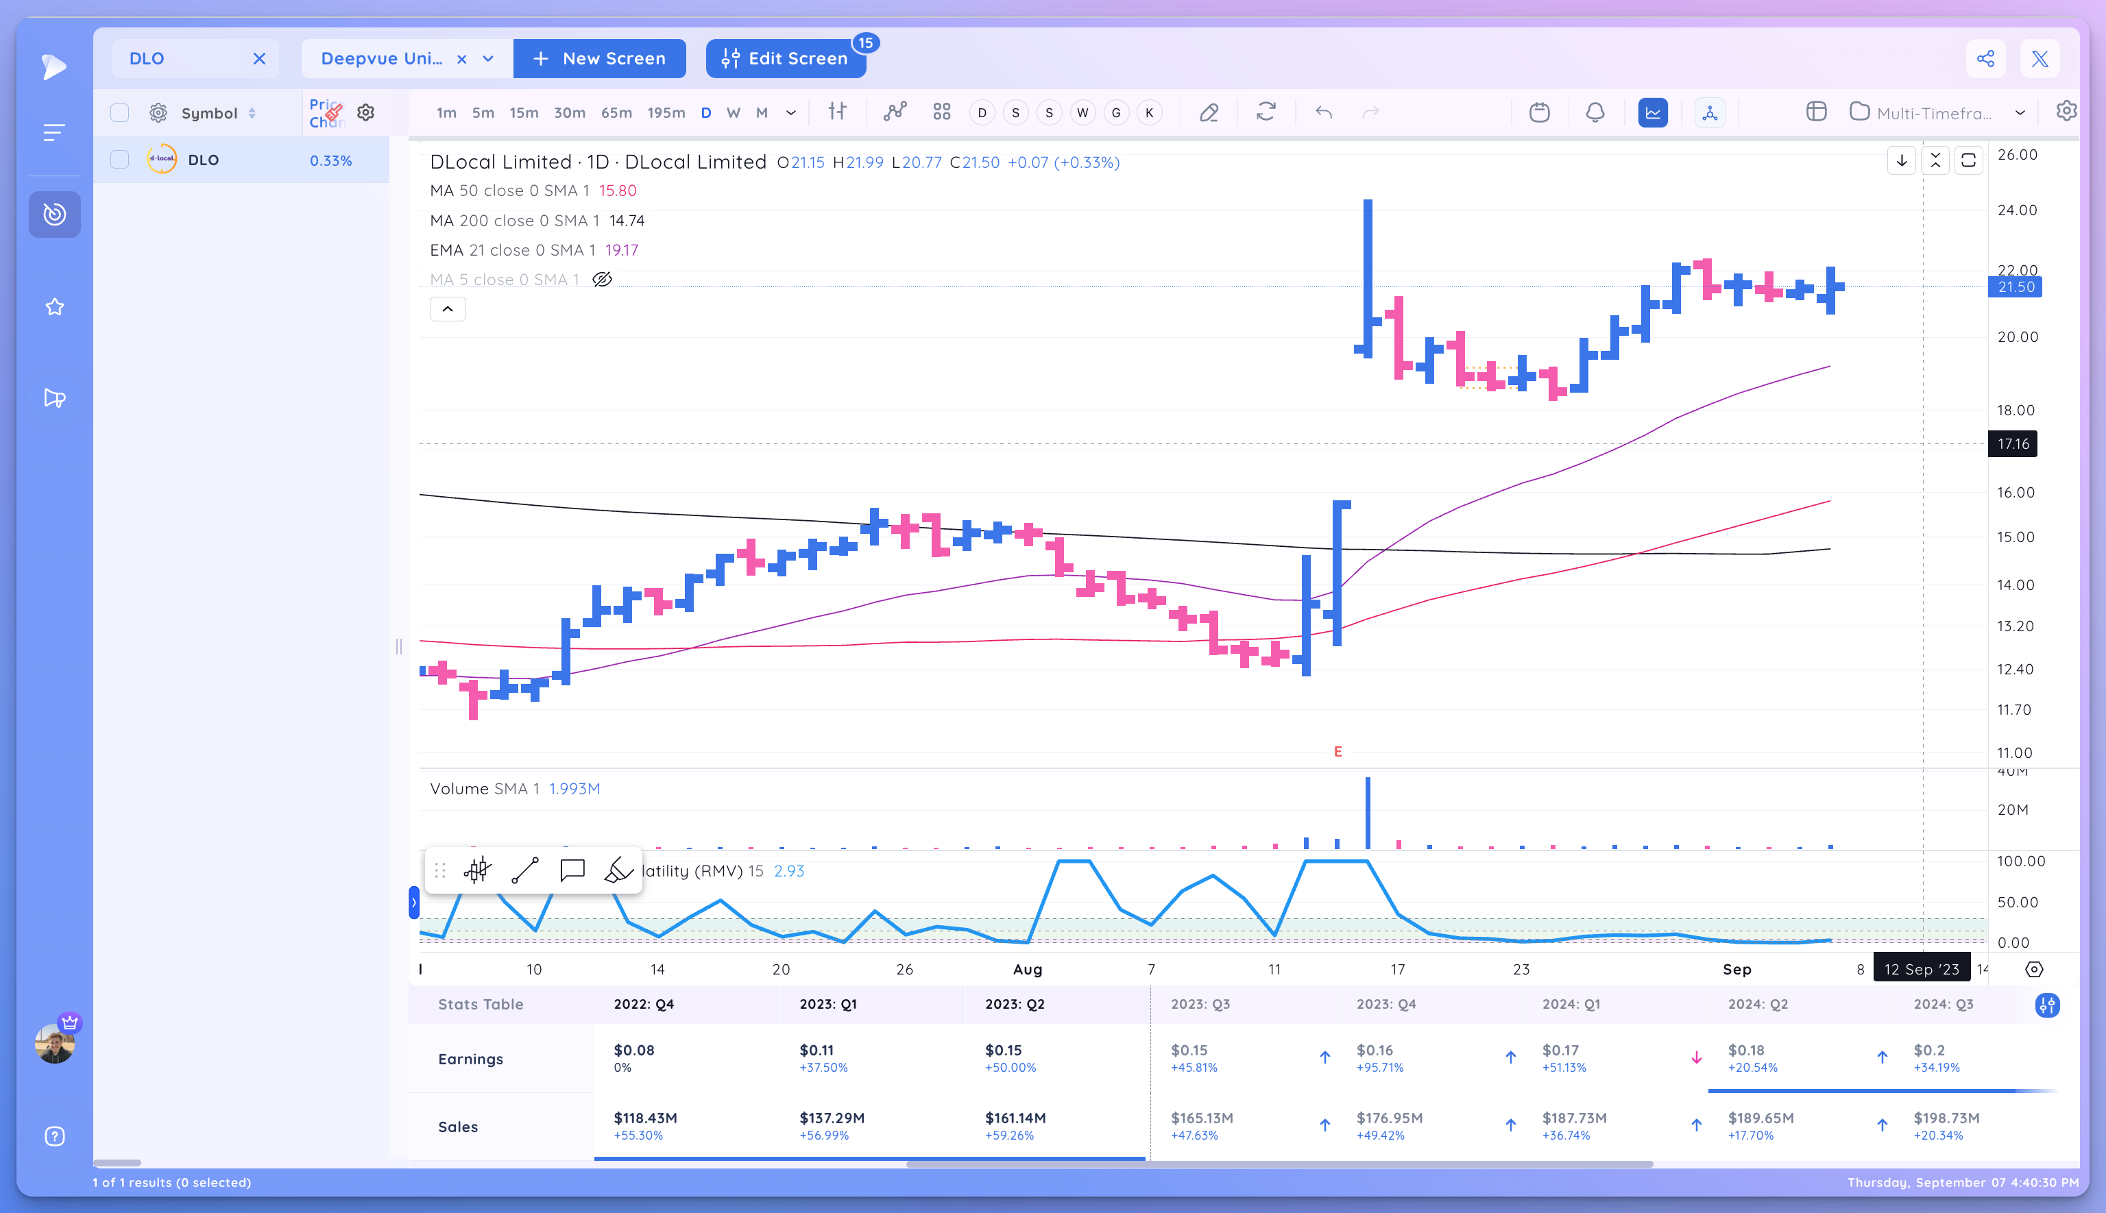Switch to the 65m timeframe
Image resolution: width=2106 pixels, height=1213 pixels.
(617, 112)
